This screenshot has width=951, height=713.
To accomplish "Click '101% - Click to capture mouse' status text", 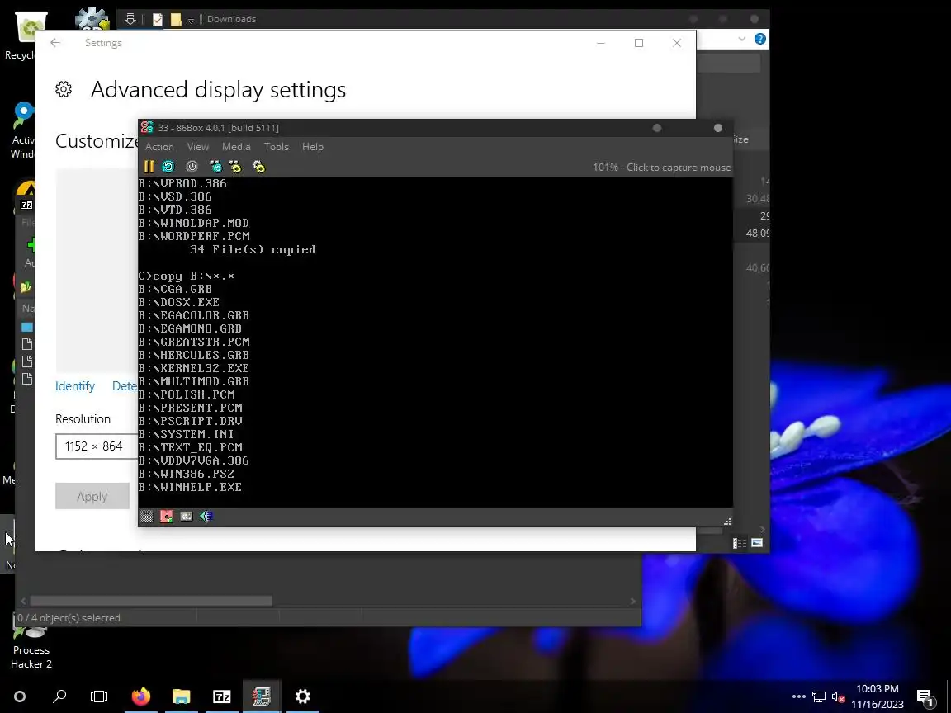I will tap(662, 168).
